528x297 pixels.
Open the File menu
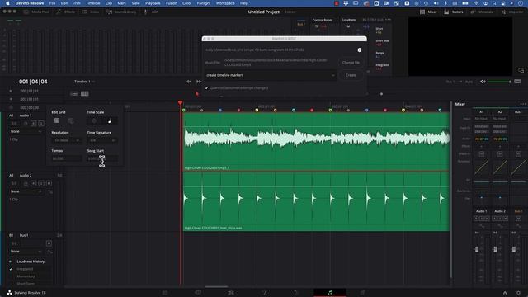click(x=52, y=3)
